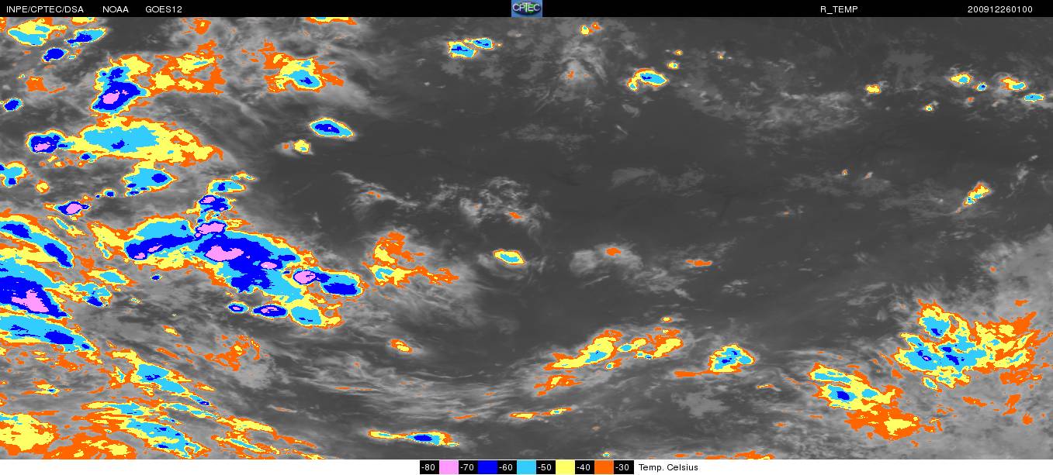The image size is (1053, 475).
Task: Click the pink legend color swatch
Action: tap(449, 467)
